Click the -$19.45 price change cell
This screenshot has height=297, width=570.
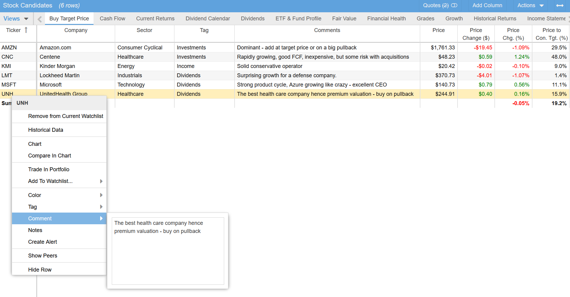[x=476, y=48]
